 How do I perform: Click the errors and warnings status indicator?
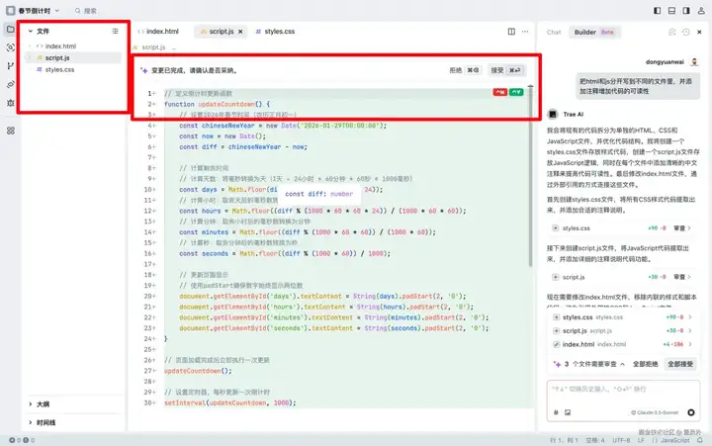22,440
